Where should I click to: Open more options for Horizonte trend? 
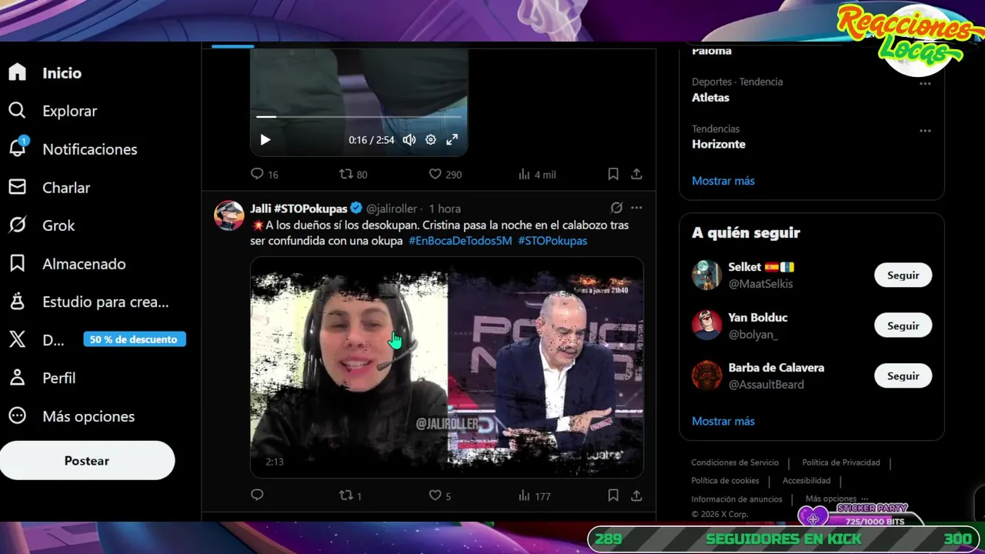coord(925,131)
